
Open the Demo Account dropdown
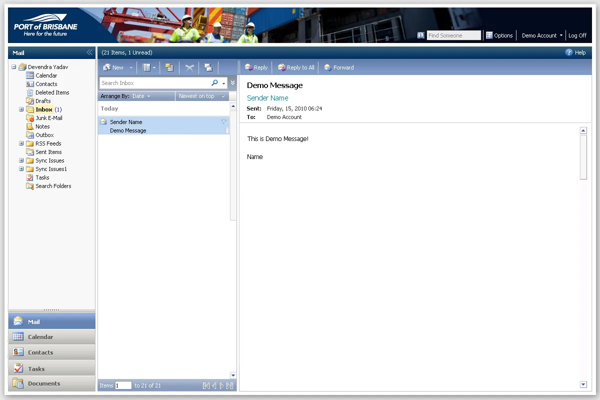tap(542, 35)
